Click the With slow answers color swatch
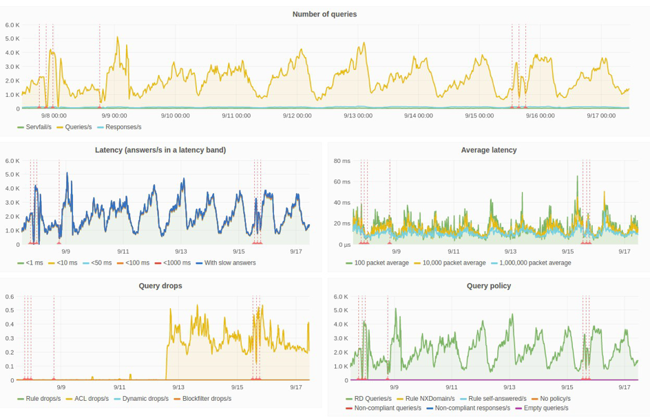Screen dimensions: 650x418 pyautogui.click(x=199, y=263)
